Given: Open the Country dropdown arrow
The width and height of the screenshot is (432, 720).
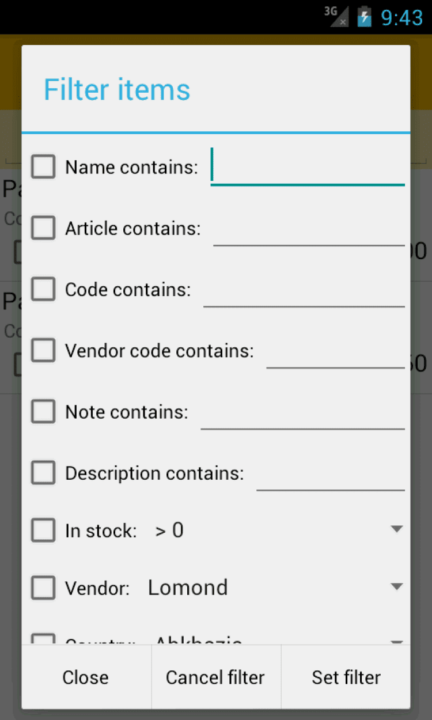Looking at the screenshot, I should (396, 641).
